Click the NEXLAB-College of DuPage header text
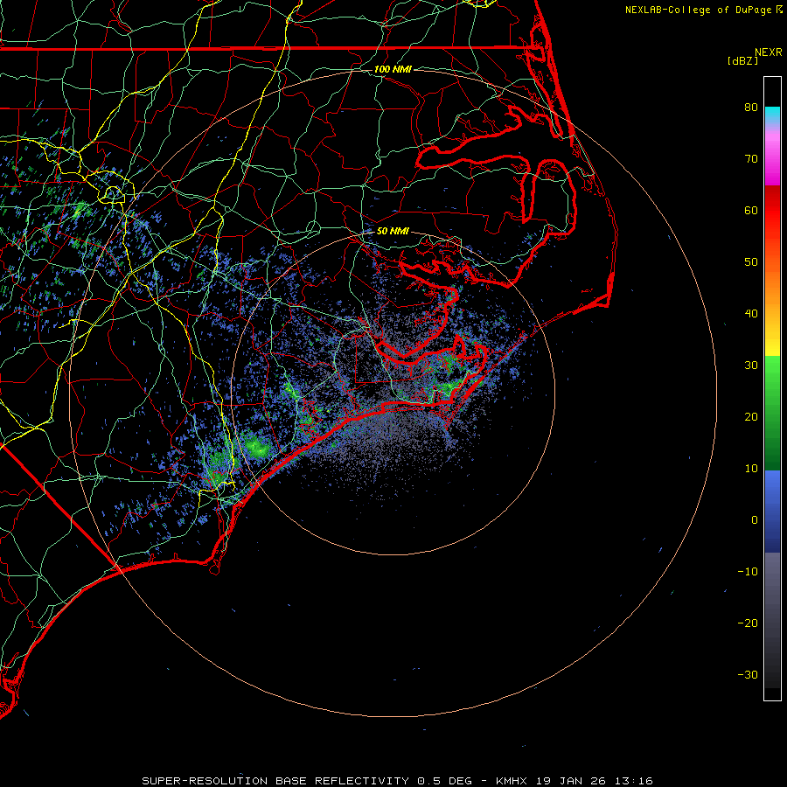The width and height of the screenshot is (787, 787). (704, 10)
